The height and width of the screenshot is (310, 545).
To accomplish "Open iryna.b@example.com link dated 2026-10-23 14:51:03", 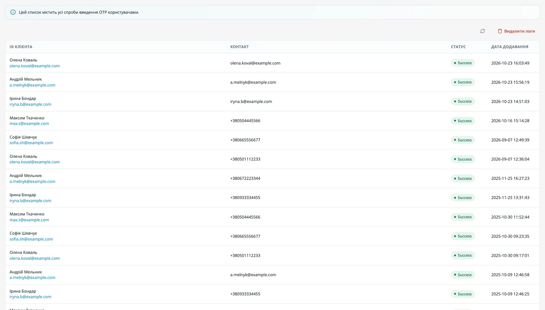I will [x=30, y=104].
